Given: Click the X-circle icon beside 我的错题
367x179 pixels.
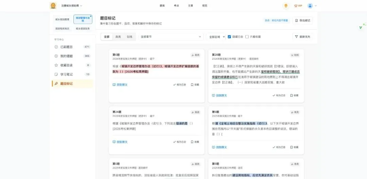Looking at the screenshot, I should tap(56, 56).
